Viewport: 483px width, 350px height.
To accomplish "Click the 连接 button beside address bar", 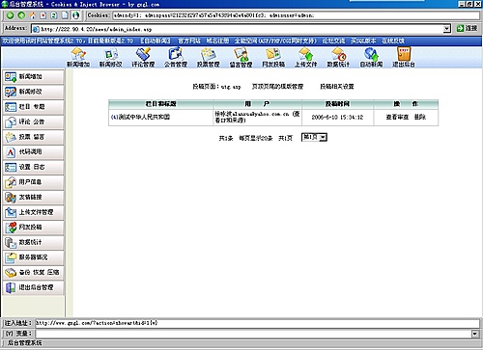I will point(468,28).
